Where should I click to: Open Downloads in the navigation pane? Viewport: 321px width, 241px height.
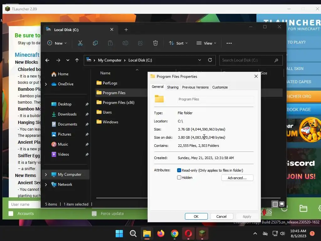(67, 114)
